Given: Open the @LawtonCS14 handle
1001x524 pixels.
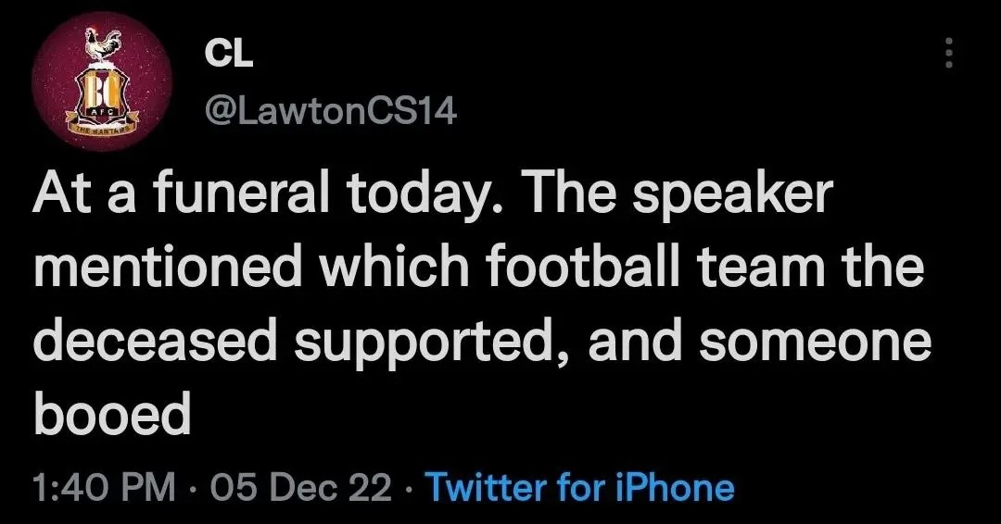Looking at the screenshot, I should 331,111.
